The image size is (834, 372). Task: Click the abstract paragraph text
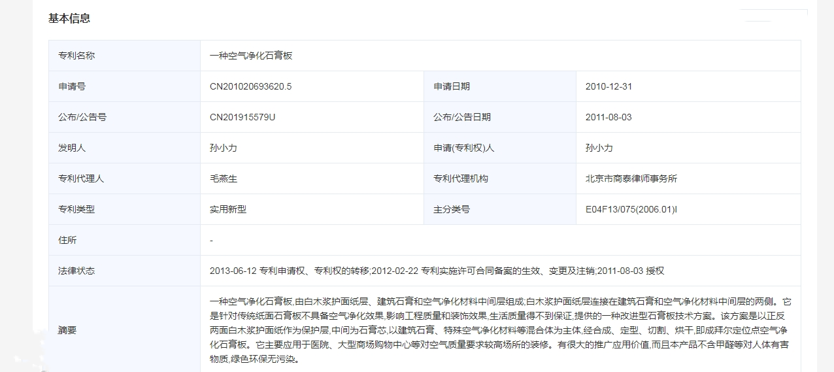(500, 330)
